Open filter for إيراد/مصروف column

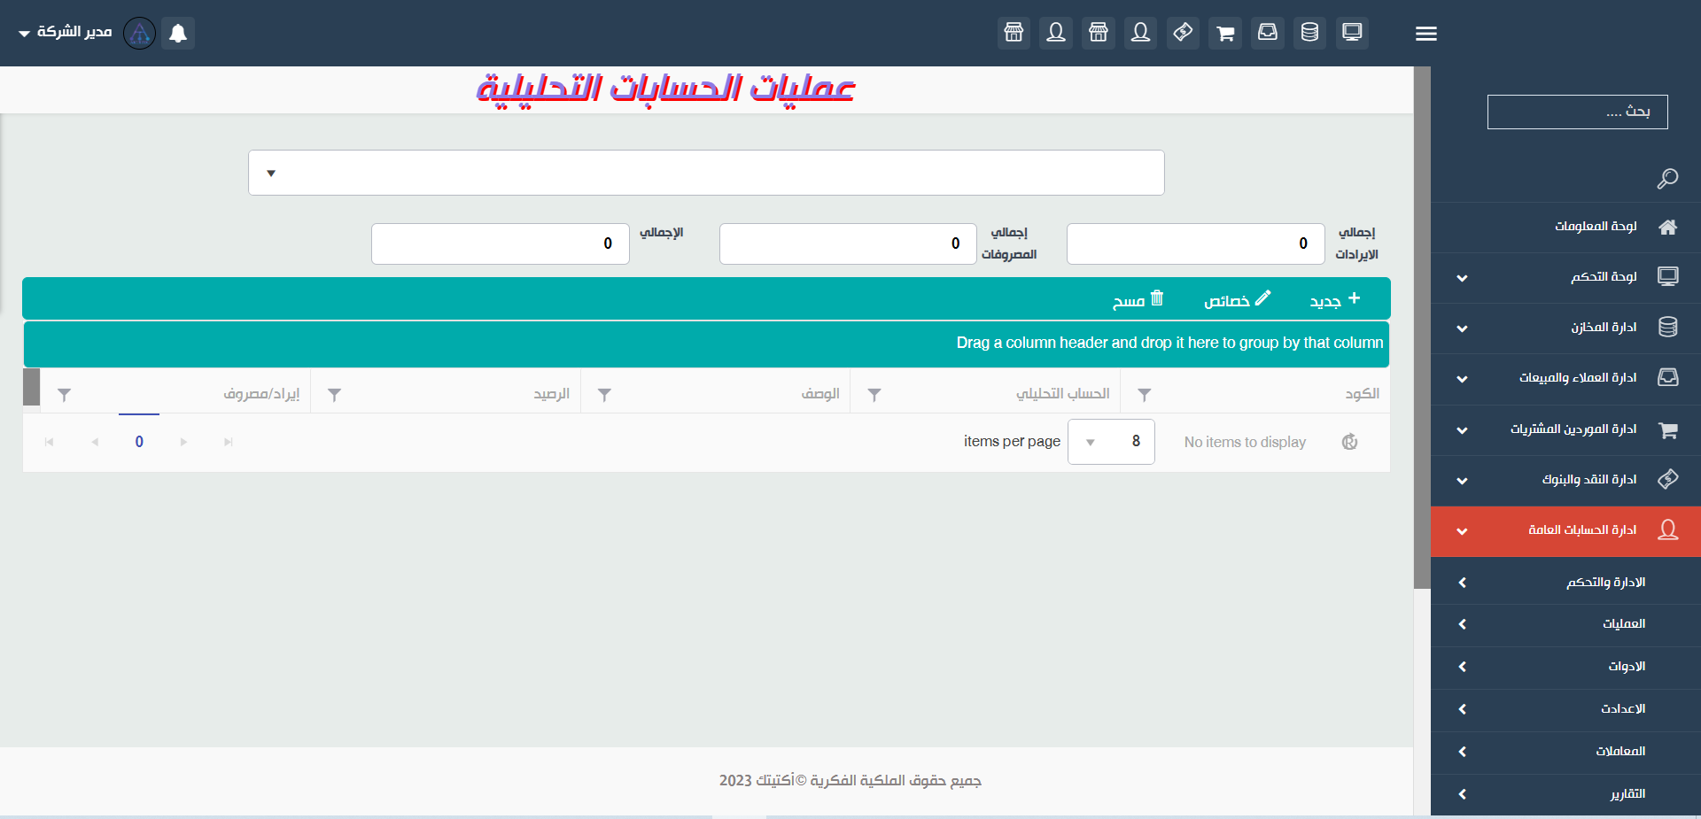pyautogui.click(x=64, y=395)
